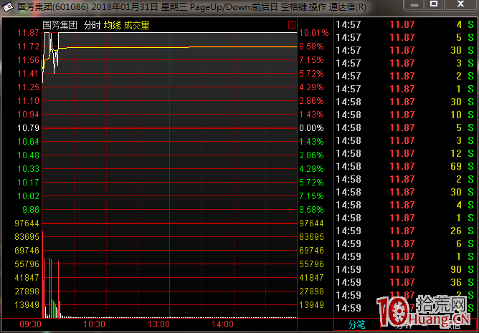The width and height of the screenshot is (479, 333).
Task: Select the 14:59 tick row with volume 90
Action: (x=405, y=269)
